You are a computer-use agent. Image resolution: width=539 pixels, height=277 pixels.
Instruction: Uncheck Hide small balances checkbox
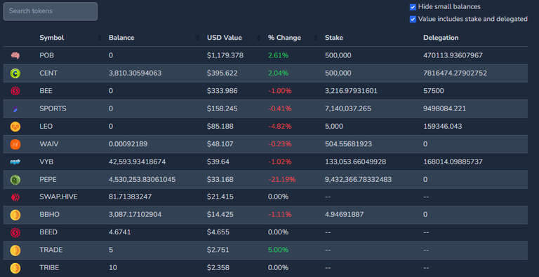[x=413, y=7]
